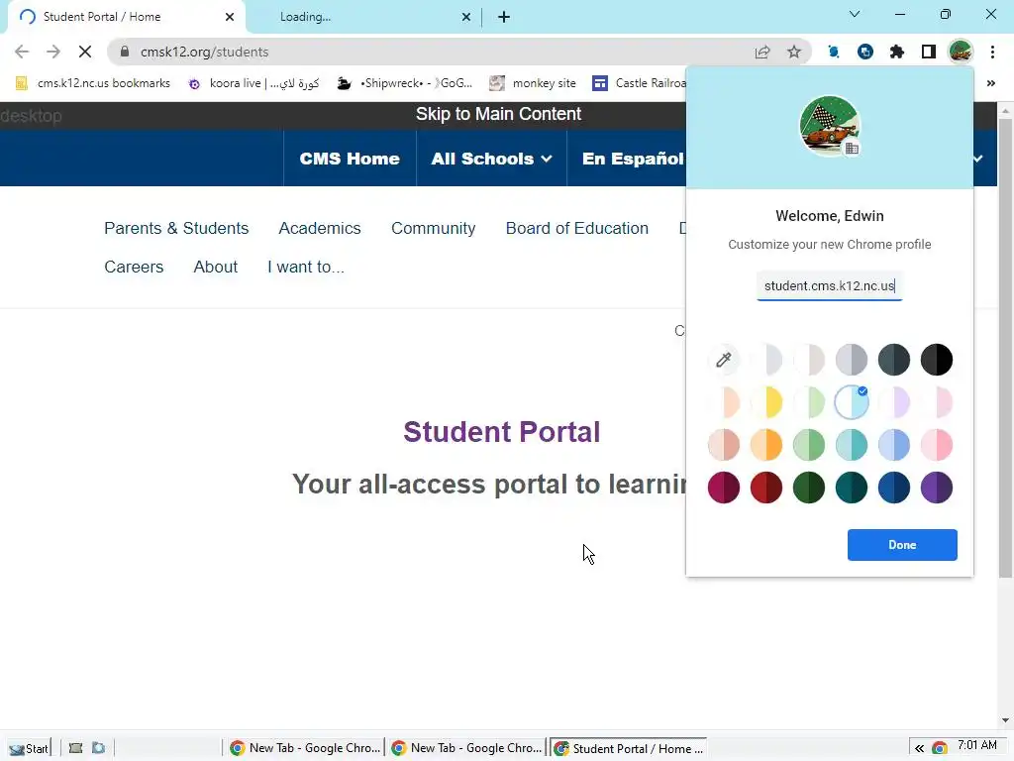Pick custom color with eyedropper
Image resolution: width=1014 pixels, height=761 pixels.
click(724, 360)
